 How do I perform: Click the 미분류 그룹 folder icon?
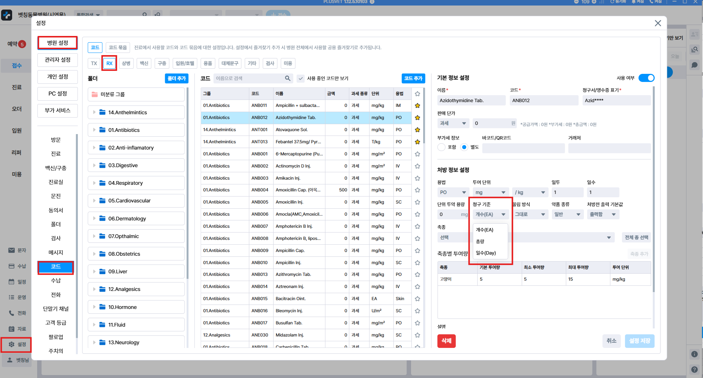click(94, 94)
